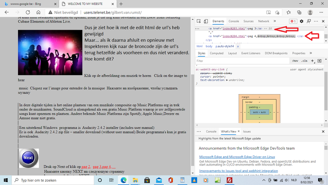This screenshot has height=185, width=328.
Task: Open the DOM Breakpoints tab
Action: 276,53
